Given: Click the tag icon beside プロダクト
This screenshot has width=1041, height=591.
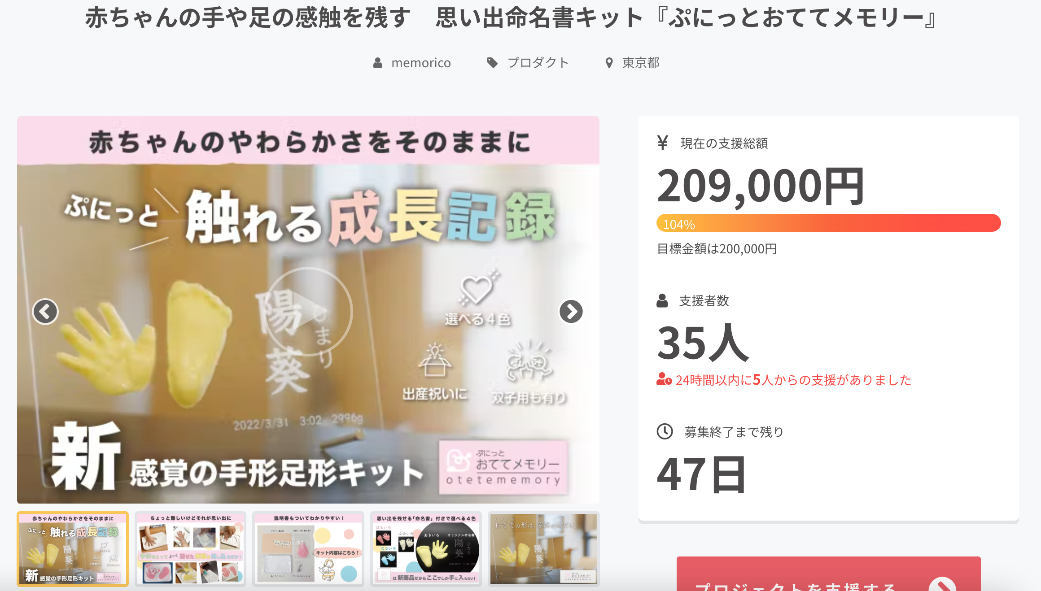Looking at the screenshot, I should click(x=492, y=63).
